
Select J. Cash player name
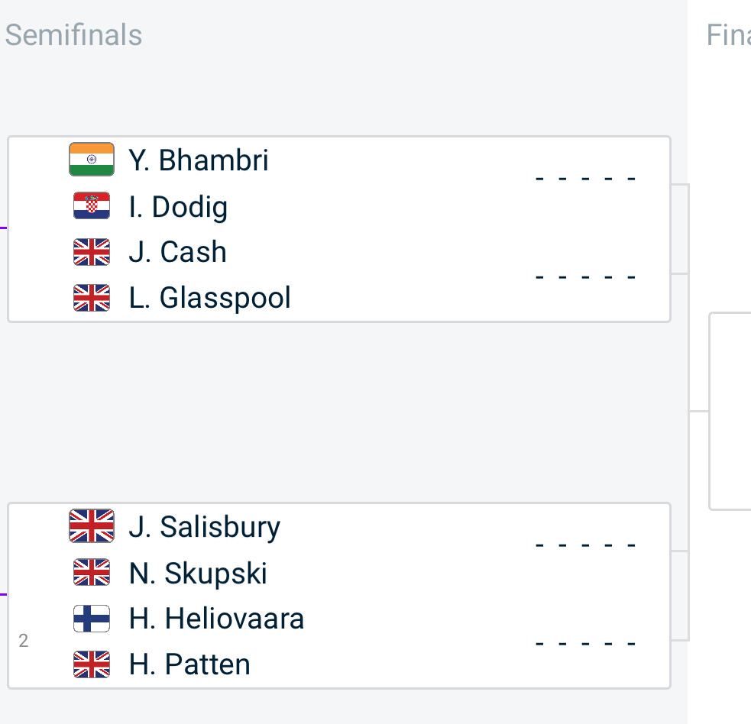[x=178, y=252]
